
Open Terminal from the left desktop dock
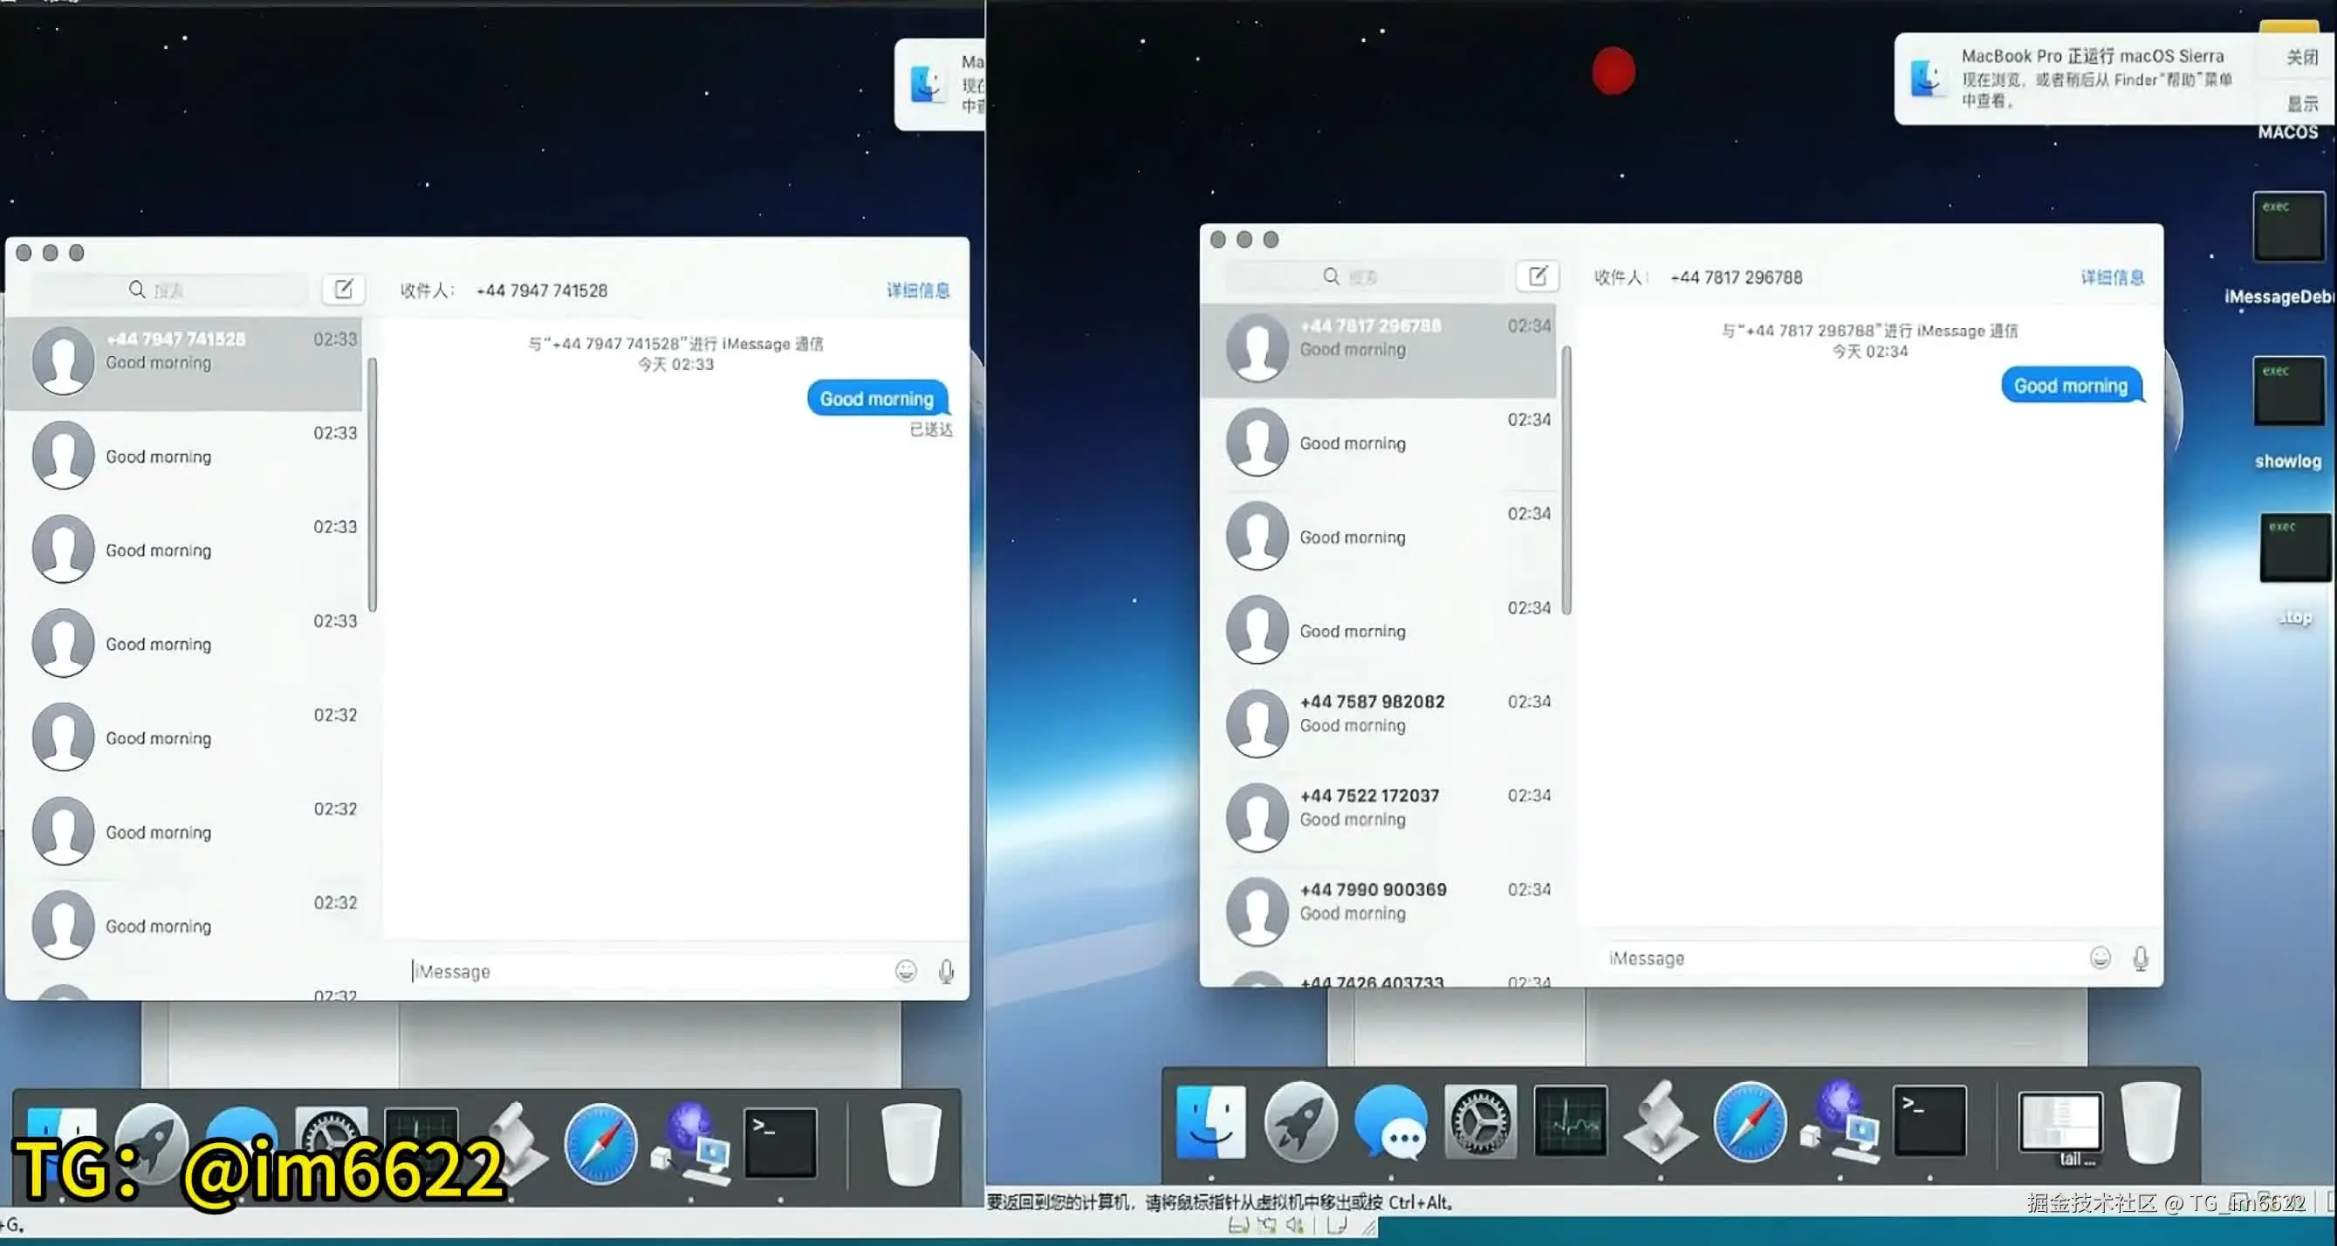[x=780, y=1143]
